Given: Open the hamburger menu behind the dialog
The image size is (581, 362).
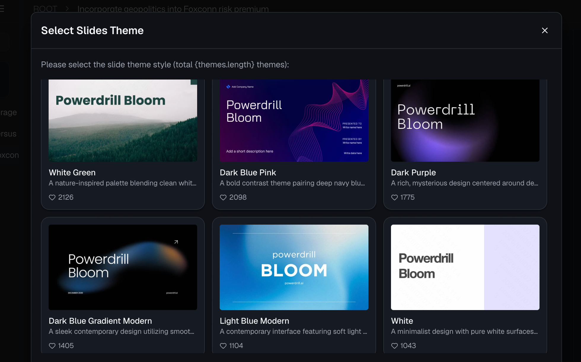Looking at the screenshot, I should (2, 9).
